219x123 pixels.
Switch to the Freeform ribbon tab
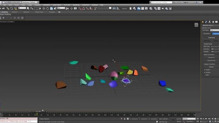pos(14,12)
